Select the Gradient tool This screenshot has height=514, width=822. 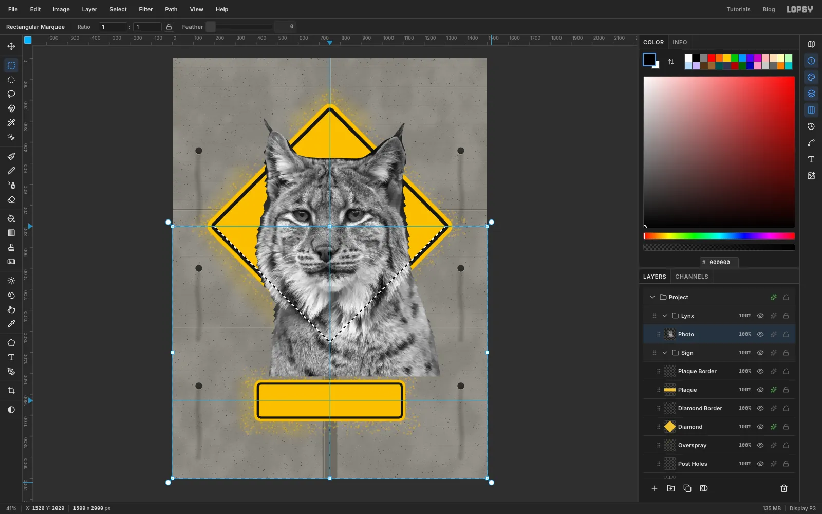pyautogui.click(x=11, y=233)
